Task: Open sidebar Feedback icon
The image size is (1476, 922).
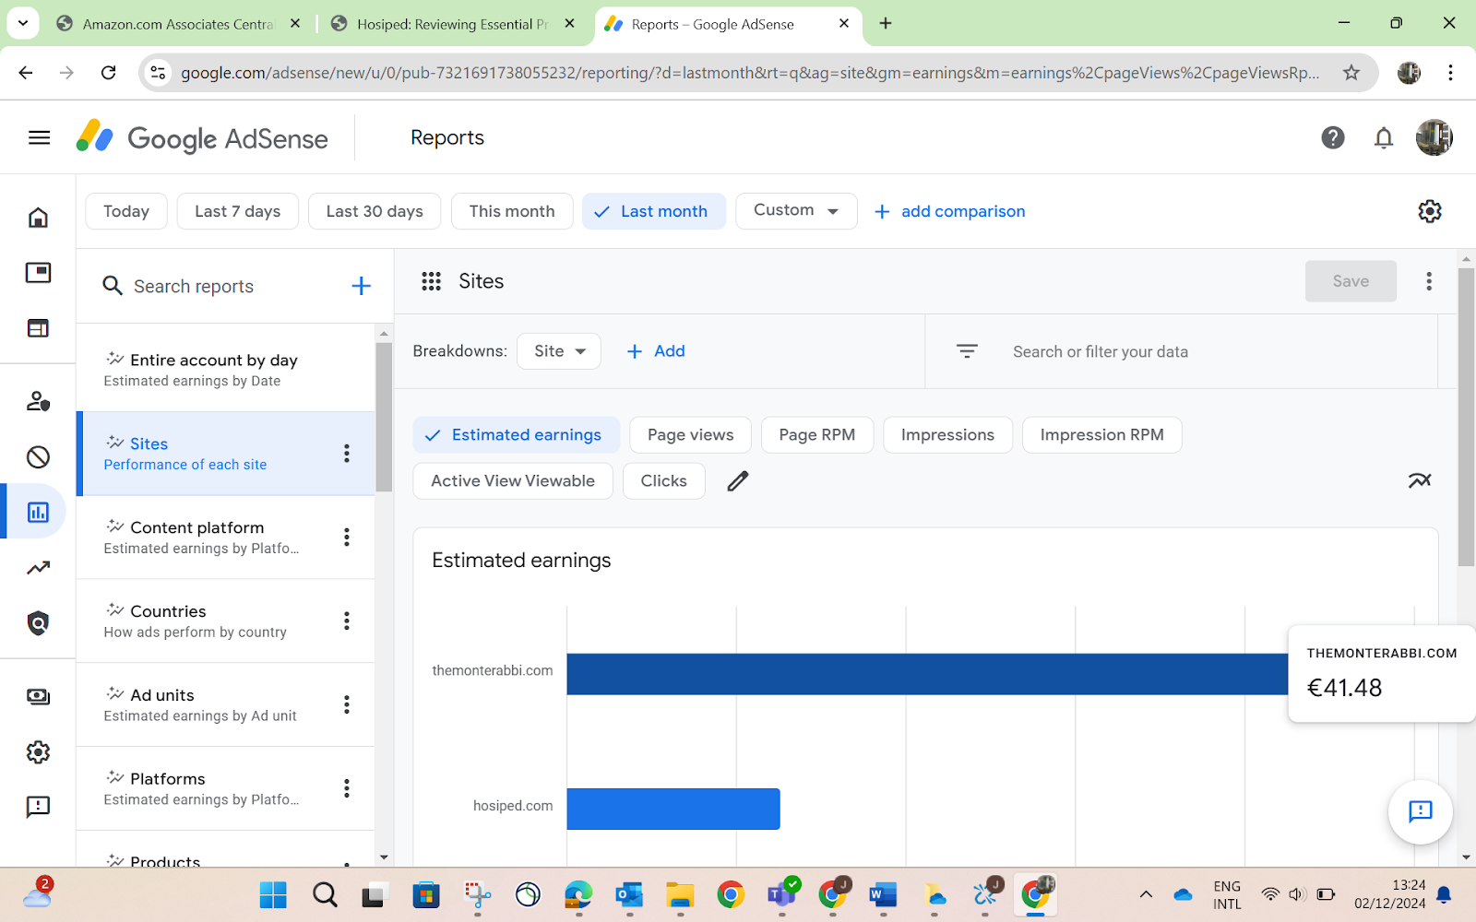Action: (38, 808)
